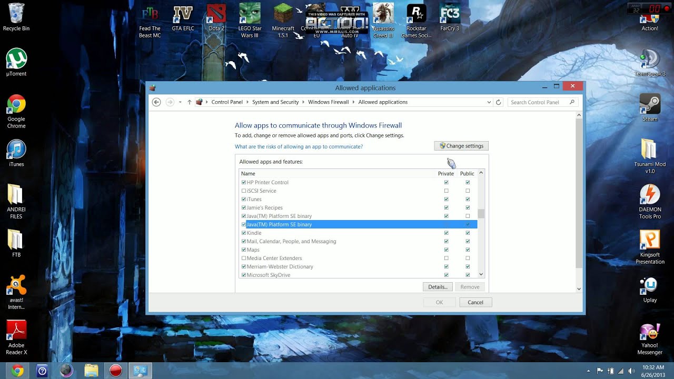The image size is (674, 379).
Task: Toggle the HP Printer Control checkbox
Action: coord(244,182)
